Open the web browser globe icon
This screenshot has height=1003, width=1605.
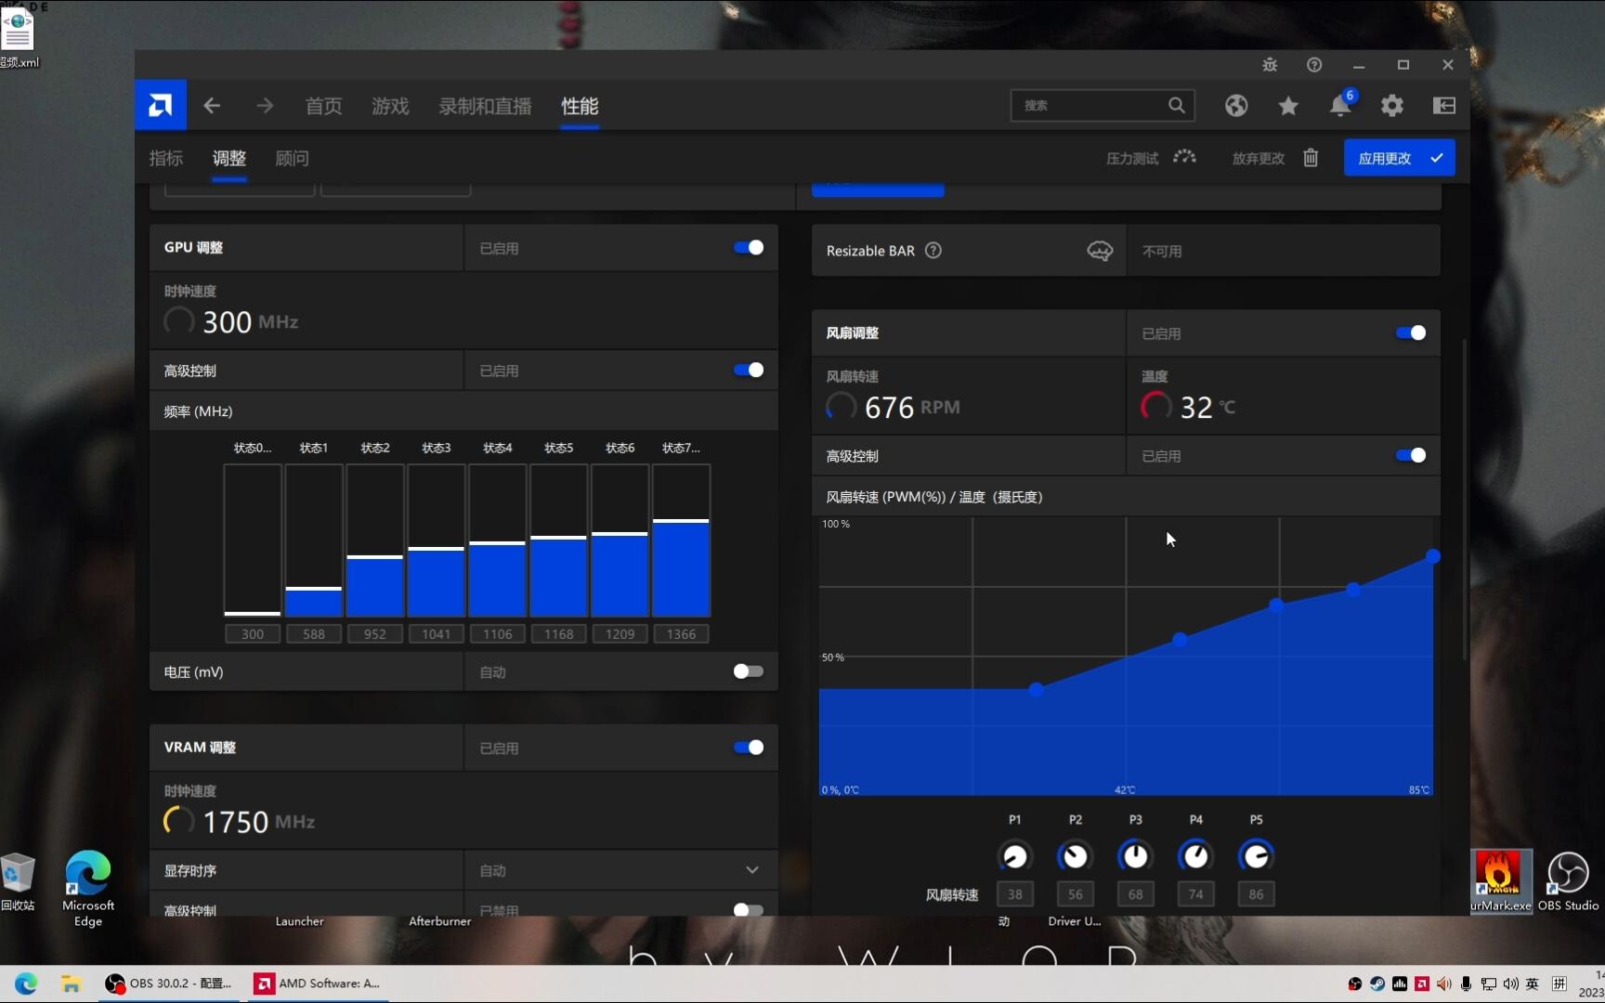1236,106
